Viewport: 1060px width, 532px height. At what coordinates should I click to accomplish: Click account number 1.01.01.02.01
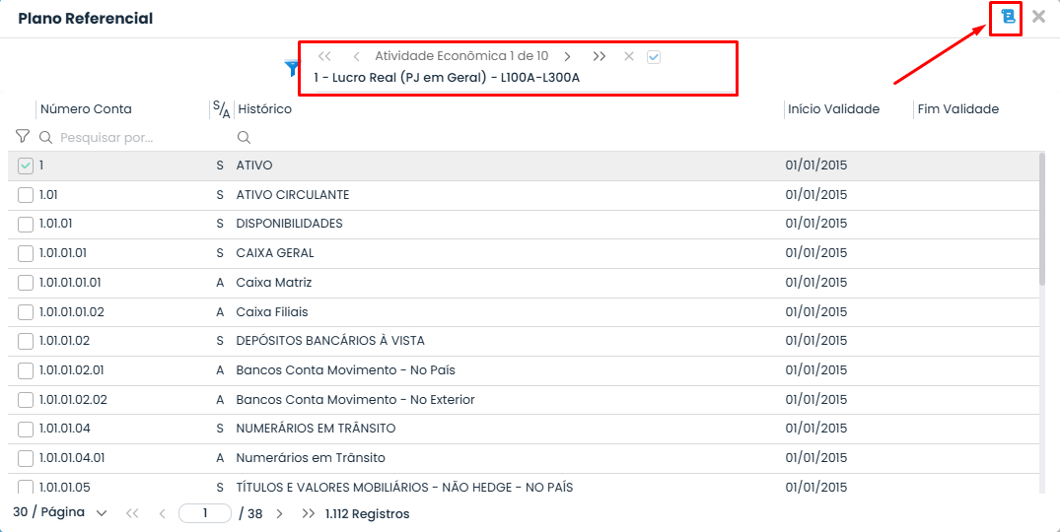71,370
